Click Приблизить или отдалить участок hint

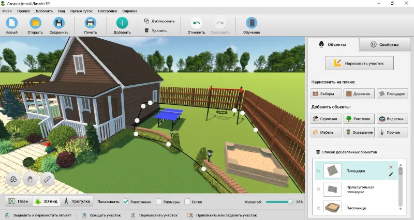(226, 215)
